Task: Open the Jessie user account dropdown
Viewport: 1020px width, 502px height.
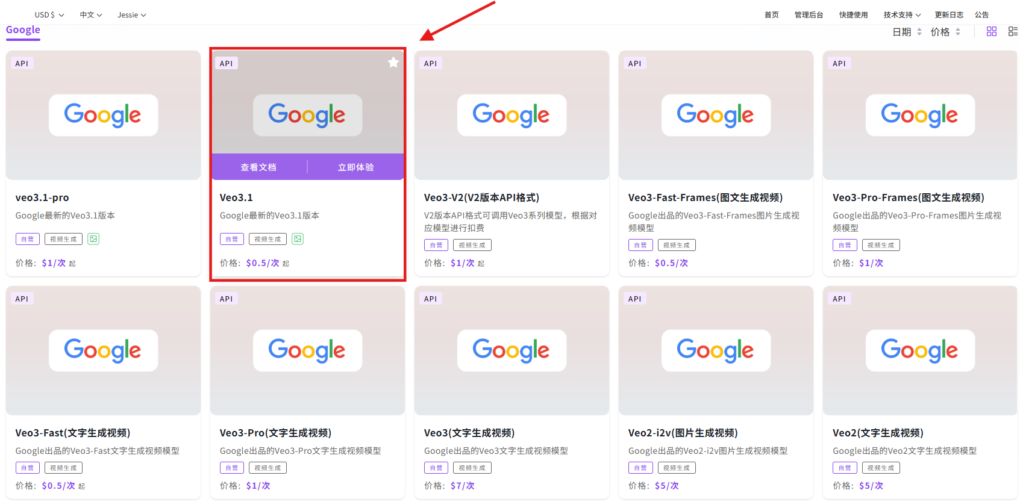Action: click(131, 14)
